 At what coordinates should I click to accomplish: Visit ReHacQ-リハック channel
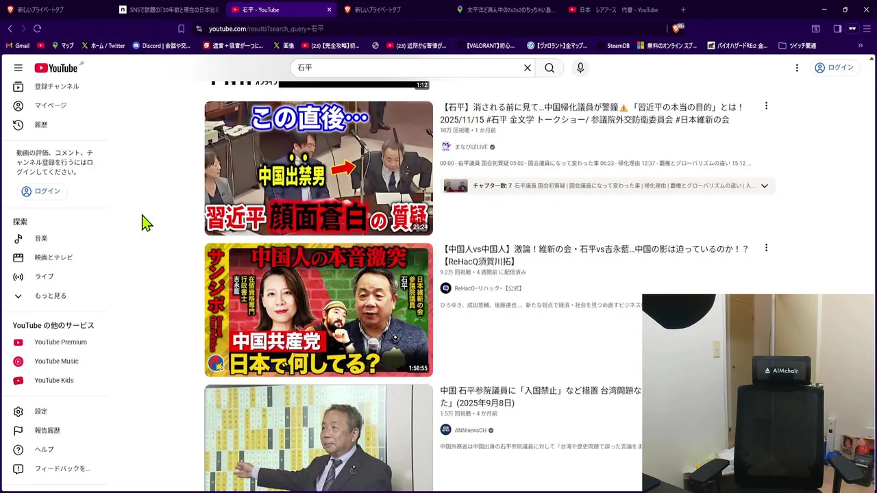pos(488,288)
